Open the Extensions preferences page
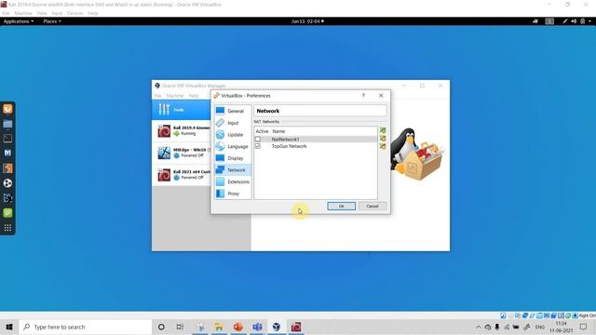Viewport: 596px width, 335px height. (x=232, y=181)
